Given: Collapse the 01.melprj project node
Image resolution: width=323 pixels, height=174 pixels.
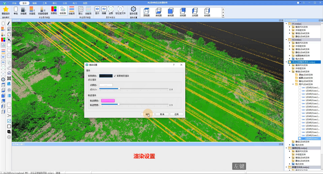Looking at the screenshot, I should [x=287, y=24].
